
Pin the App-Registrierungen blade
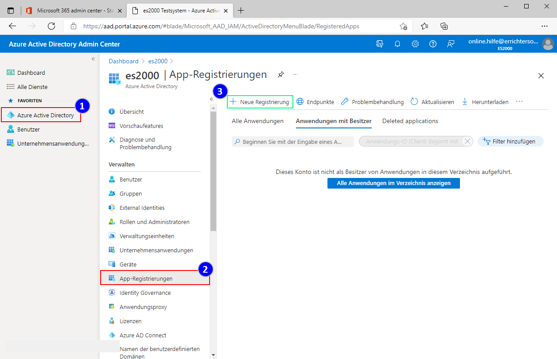[280, 74]
